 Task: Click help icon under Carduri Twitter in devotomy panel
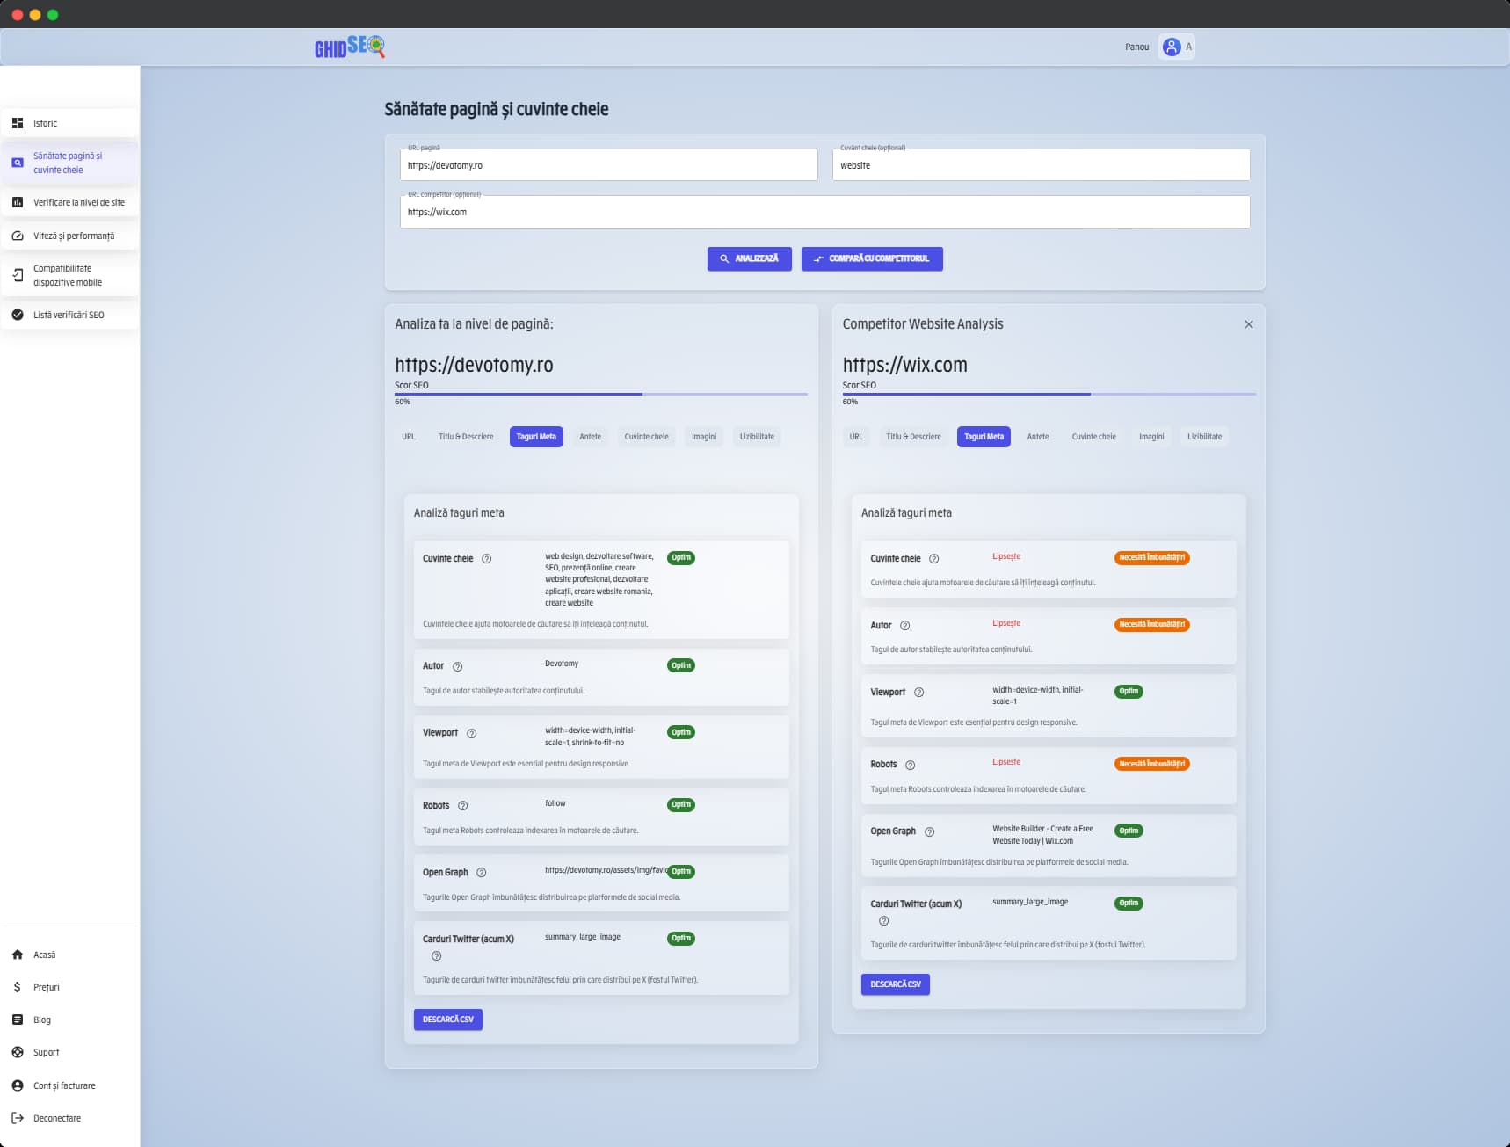pos(436,956)
